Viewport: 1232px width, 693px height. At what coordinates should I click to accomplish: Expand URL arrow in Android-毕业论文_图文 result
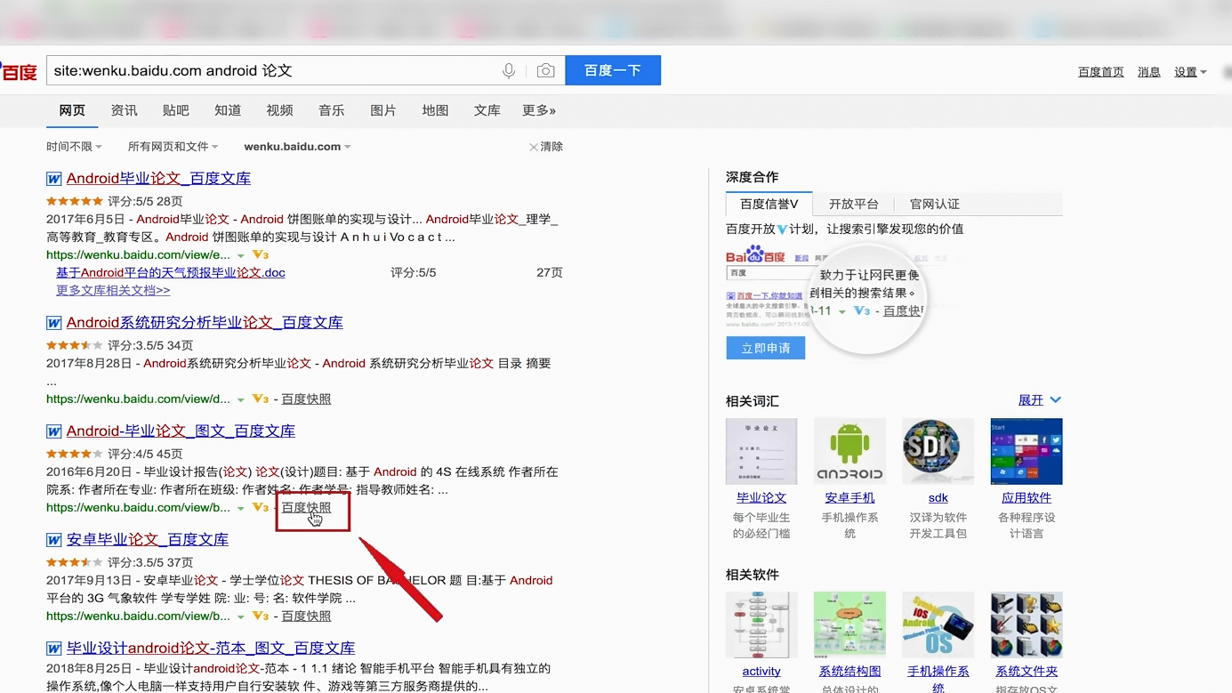(x=240, y=509)
